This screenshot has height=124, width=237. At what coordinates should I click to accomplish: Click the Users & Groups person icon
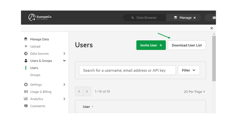pyautogui.click(x=26, y=61)
